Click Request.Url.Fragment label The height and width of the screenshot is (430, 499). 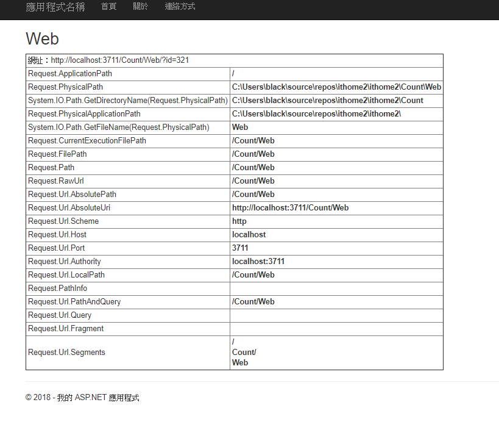[x=66, y=328]
